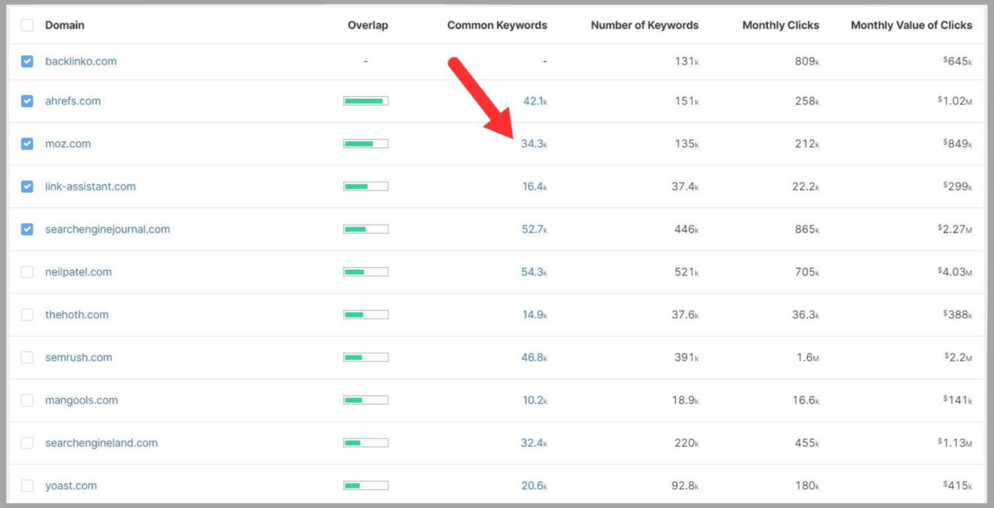Deselect the moz.com checkbox
994x508 pixels.
point(27,144)
